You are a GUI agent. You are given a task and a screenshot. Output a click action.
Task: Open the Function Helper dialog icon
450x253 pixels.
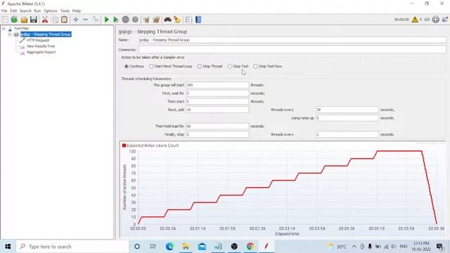(188, 20)
